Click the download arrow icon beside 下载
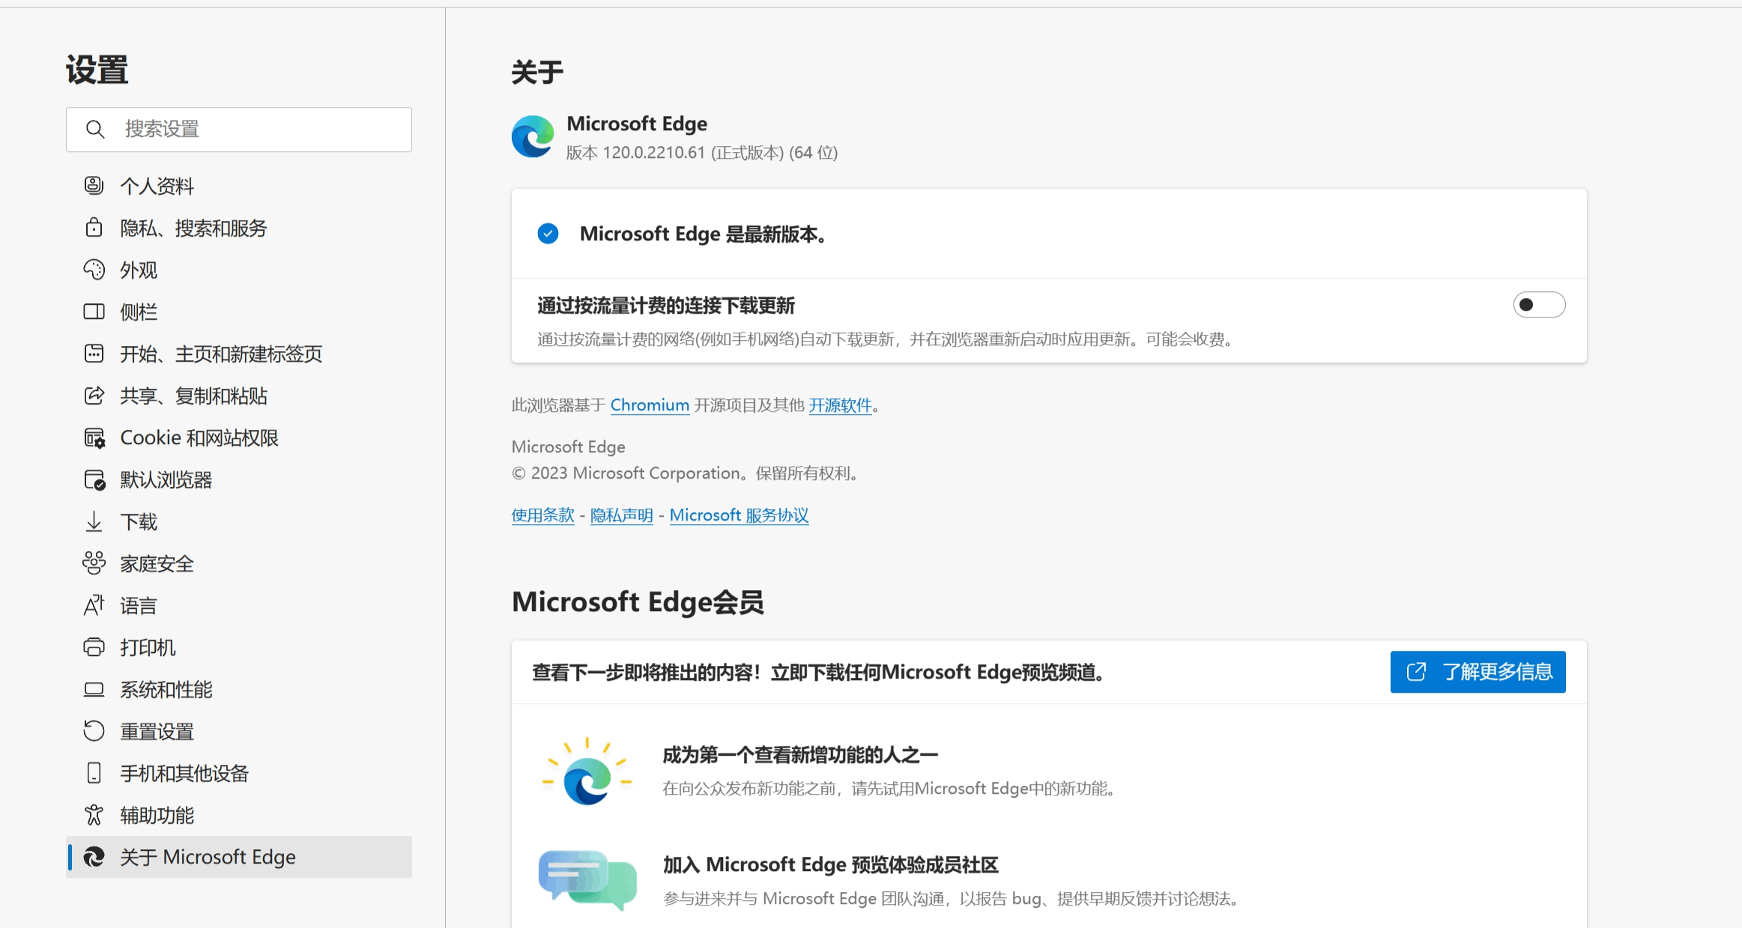 click(94, 521)
